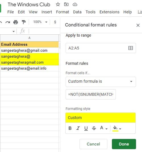This screenshot has height=152, width=142.
Task: Select the Paint format tool
Action: pyautogui.click(x=24, y=22)
